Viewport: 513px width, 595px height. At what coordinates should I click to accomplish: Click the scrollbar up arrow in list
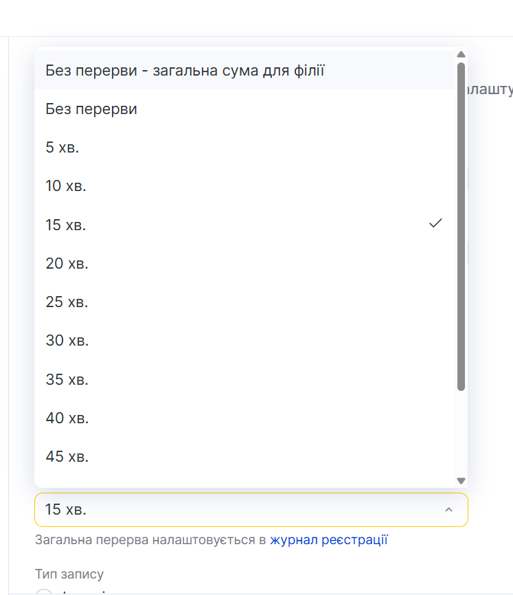click(x=461, y=54)
